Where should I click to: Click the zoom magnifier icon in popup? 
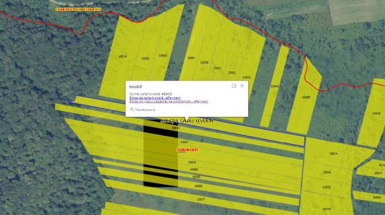[132, 110]
